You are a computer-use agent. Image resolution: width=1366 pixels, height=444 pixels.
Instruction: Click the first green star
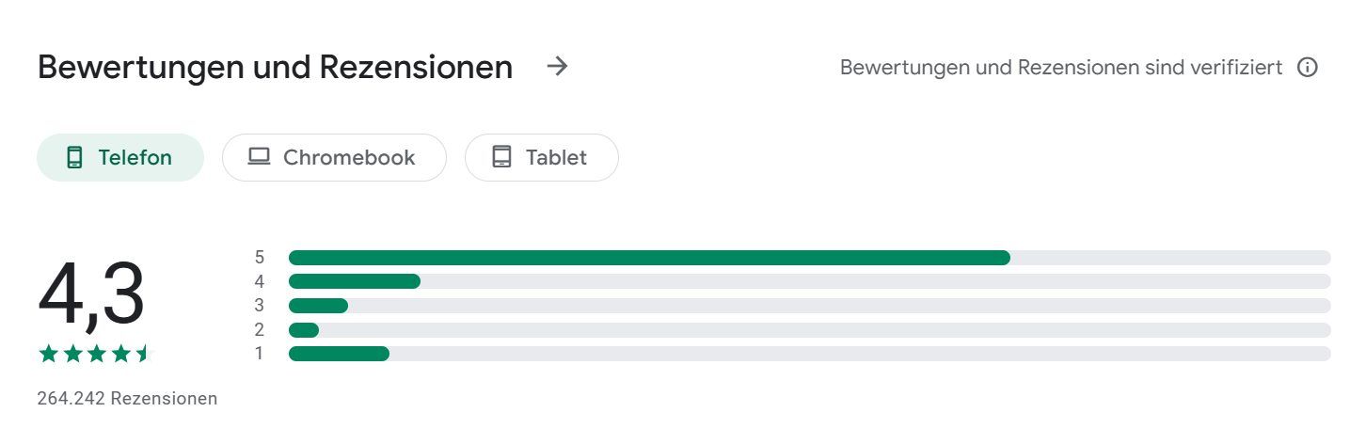pos(48,354)
